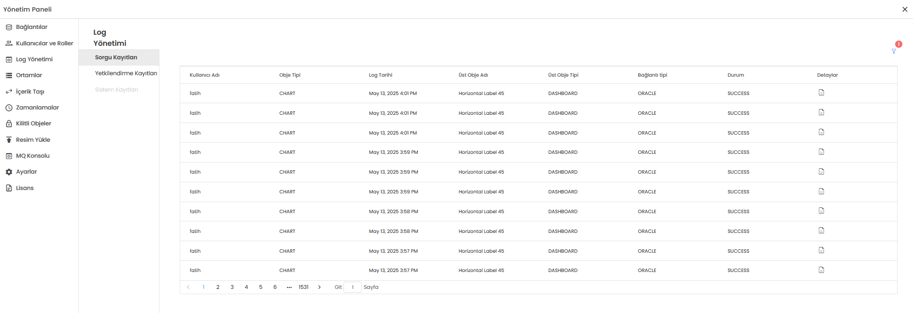Click the Log Tarihi column header
The height and width of the screenshot is (313, 913).
pyautogui.click(x=381, y=75)
